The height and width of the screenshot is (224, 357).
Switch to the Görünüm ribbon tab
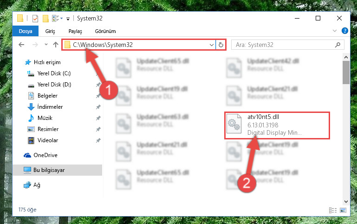[105, 31]
